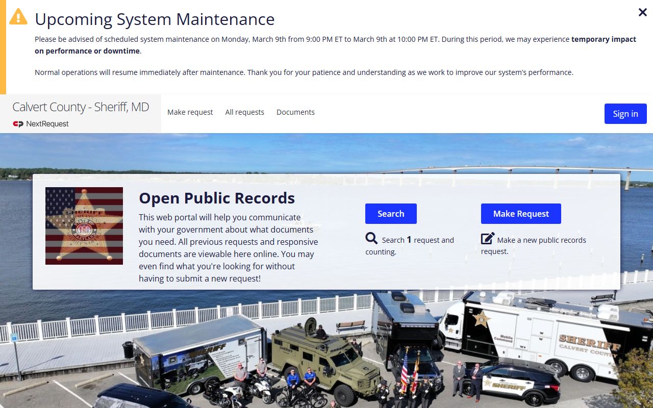Click the 'Search 1 request and counting' text
The image size is (653, 408).
coord(417,240)
